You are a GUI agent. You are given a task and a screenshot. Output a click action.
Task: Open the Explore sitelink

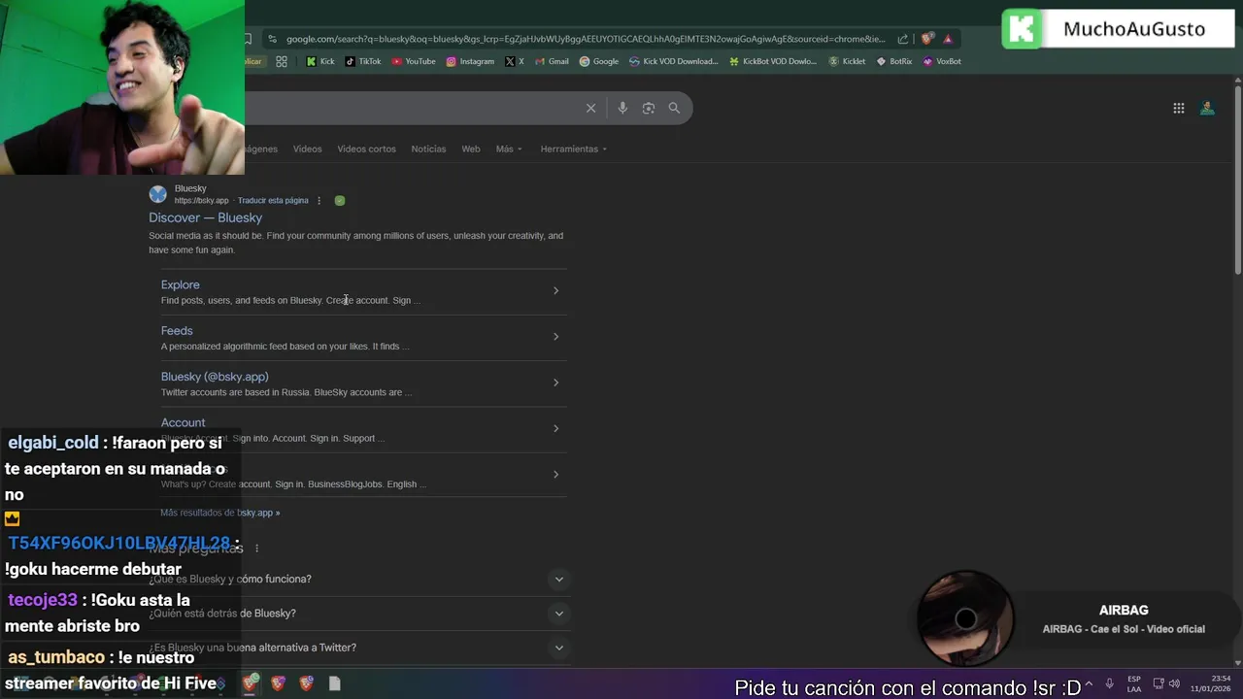(180, 284)
